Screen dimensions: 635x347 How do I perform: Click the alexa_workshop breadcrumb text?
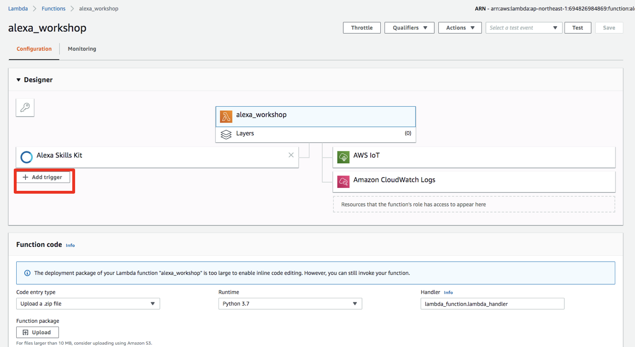click(99, 9)
